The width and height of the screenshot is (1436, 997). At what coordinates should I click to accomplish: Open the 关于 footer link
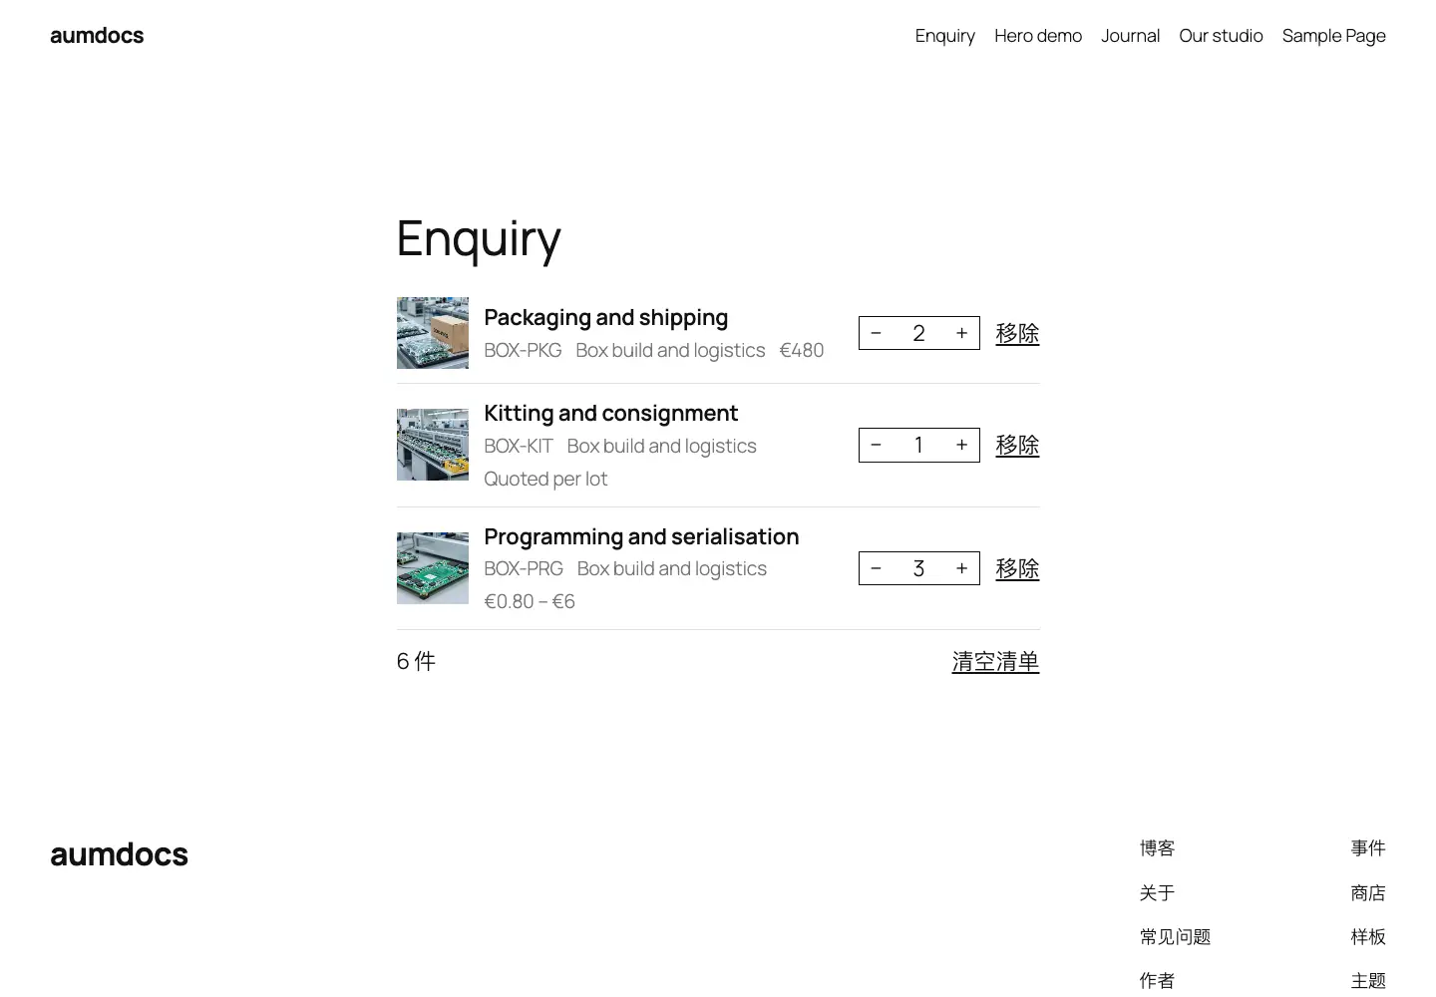click(1158, 893)
